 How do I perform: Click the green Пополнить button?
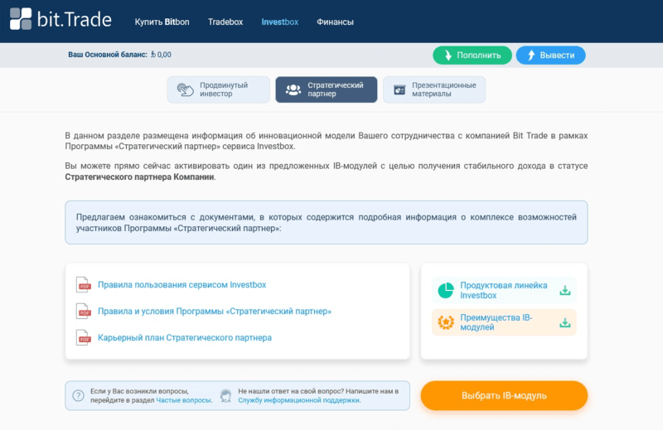coord(472,56)
